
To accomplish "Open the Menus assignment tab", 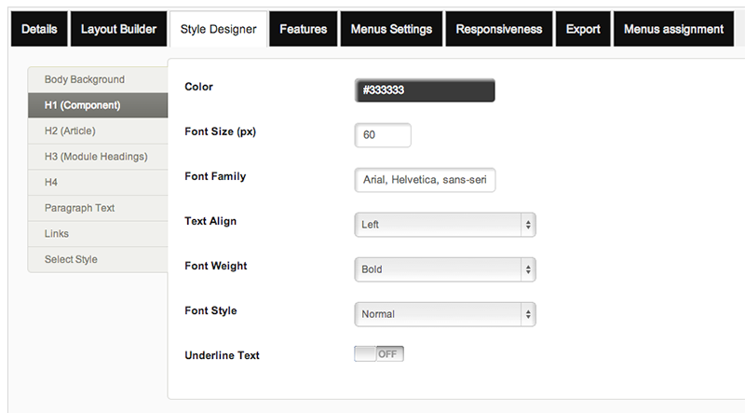I will [673, 29].
